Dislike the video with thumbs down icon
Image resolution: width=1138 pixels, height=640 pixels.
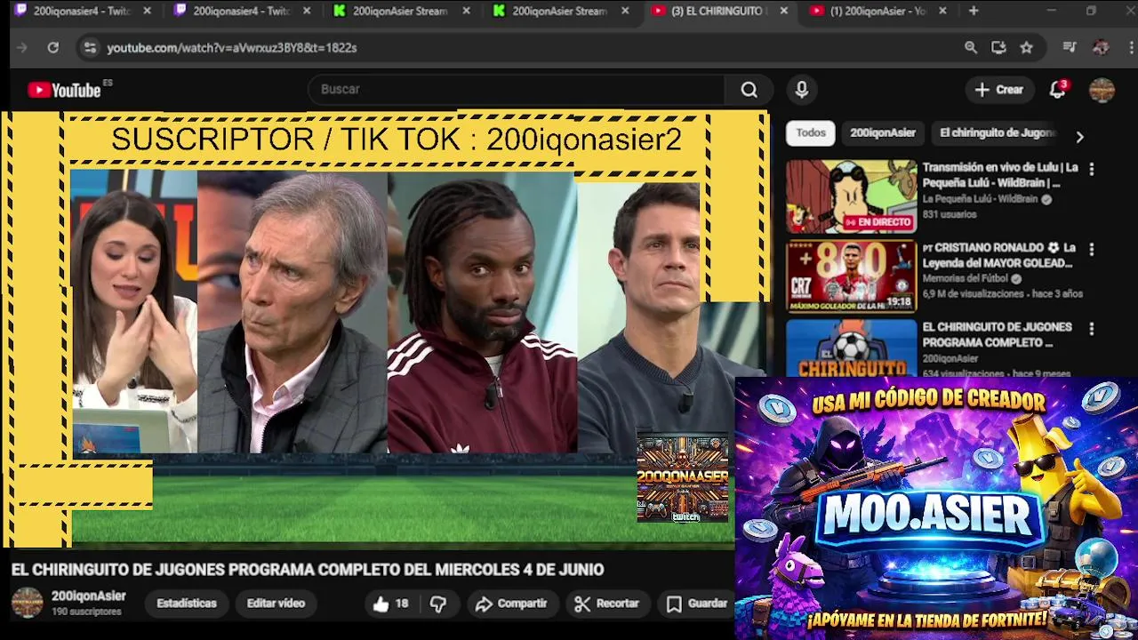(x=438, y=604)
